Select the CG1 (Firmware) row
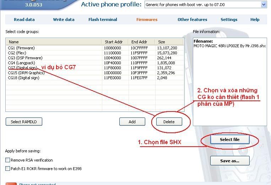Image resolution: width=271 pixels, height=185 pixels. click(21, 48)
